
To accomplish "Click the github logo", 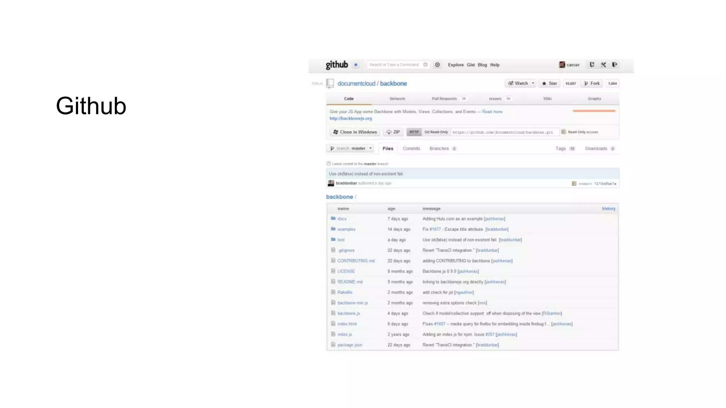I will (x=337, y=65).
